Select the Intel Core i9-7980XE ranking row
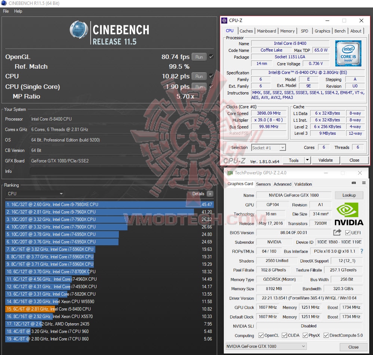 109,204
